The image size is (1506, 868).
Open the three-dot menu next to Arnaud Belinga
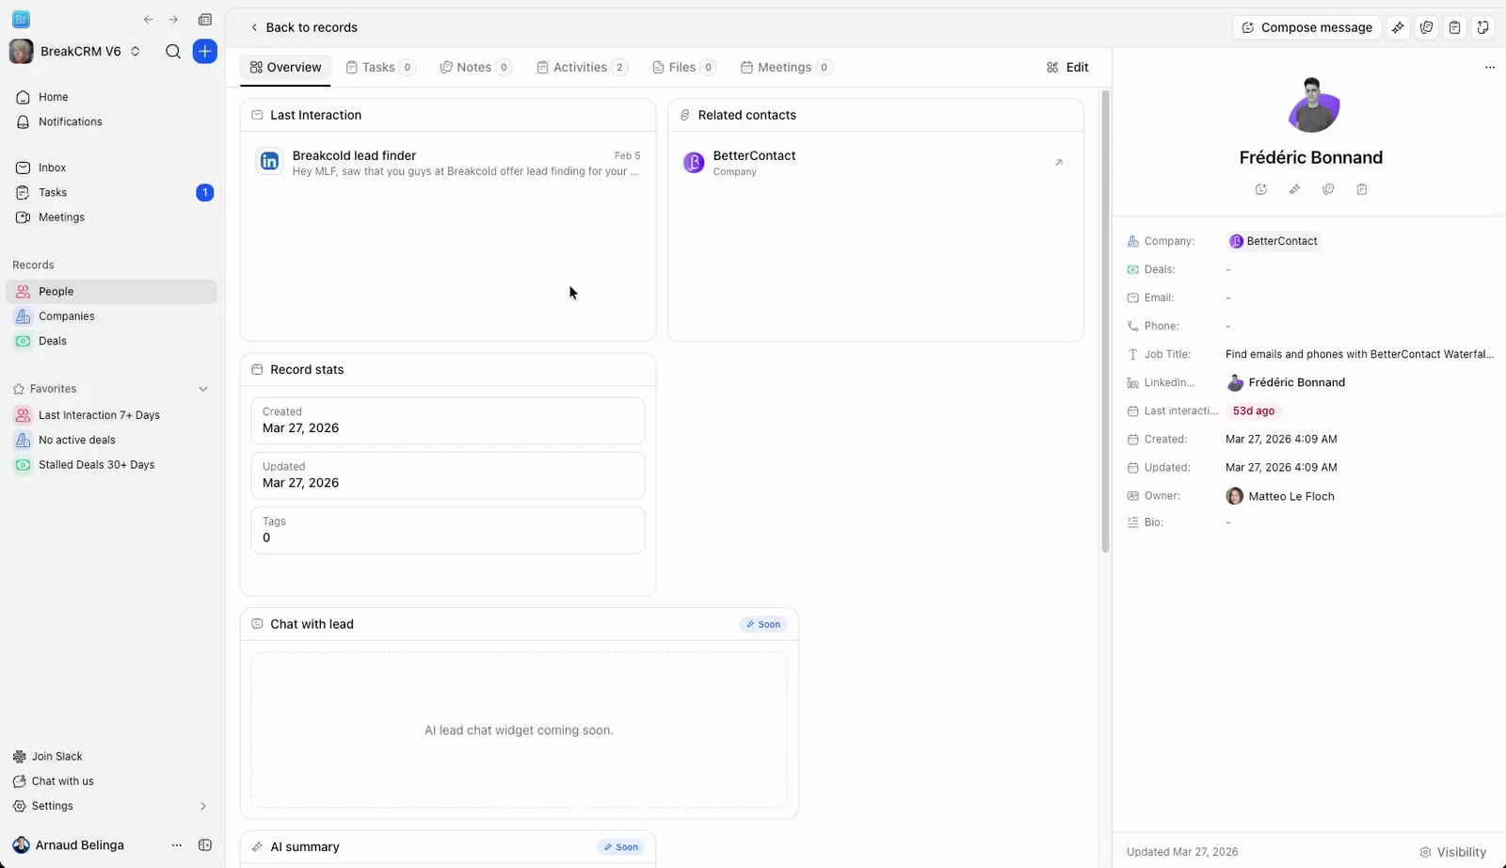pyautogui.click(x=176, y=845)
